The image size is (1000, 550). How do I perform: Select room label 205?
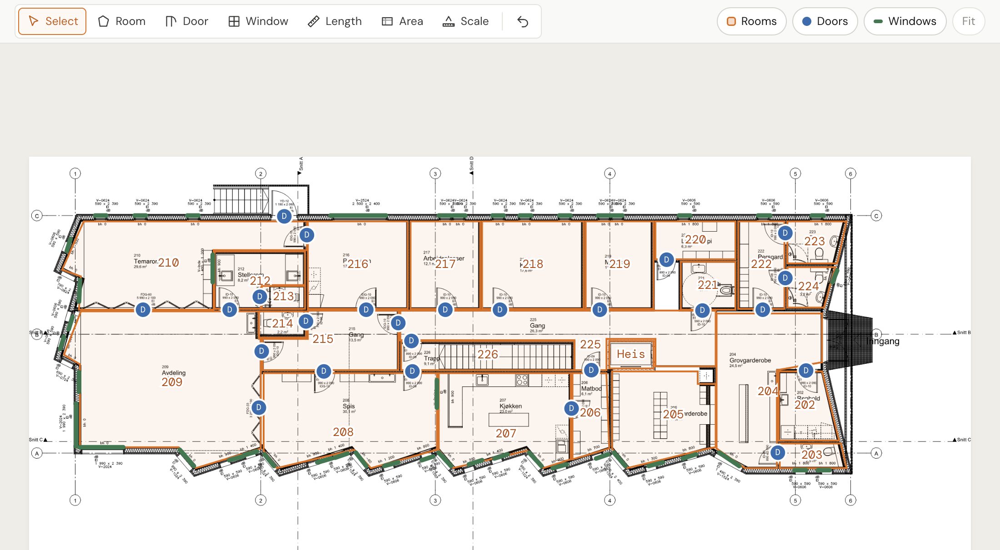(x=673, y=414)
